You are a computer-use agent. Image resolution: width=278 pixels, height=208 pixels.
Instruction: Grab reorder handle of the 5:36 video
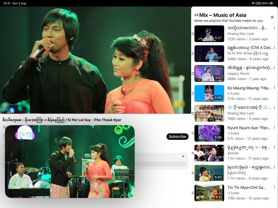193,133
